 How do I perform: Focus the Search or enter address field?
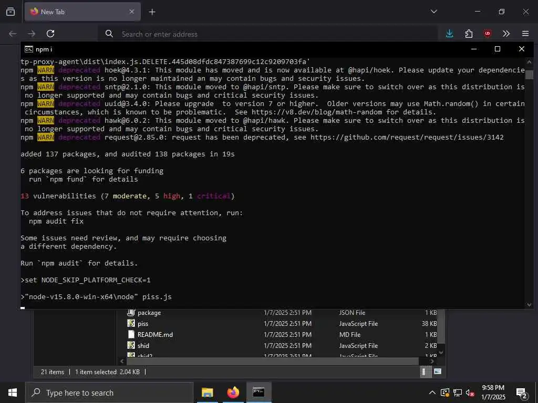(267, 34)
